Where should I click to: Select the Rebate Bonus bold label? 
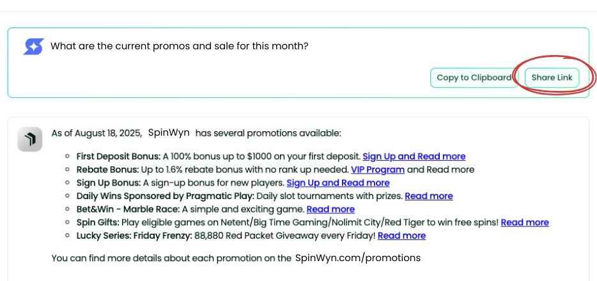(x=107, y=170)
